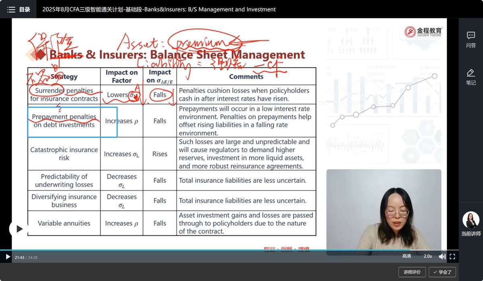Click the 'Variable annuities' cell
The image size is (483, 281).
(64, 223)
